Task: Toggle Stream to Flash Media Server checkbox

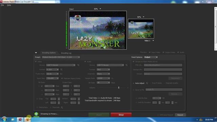Action: pyautogui.click(x=134, y=62)
